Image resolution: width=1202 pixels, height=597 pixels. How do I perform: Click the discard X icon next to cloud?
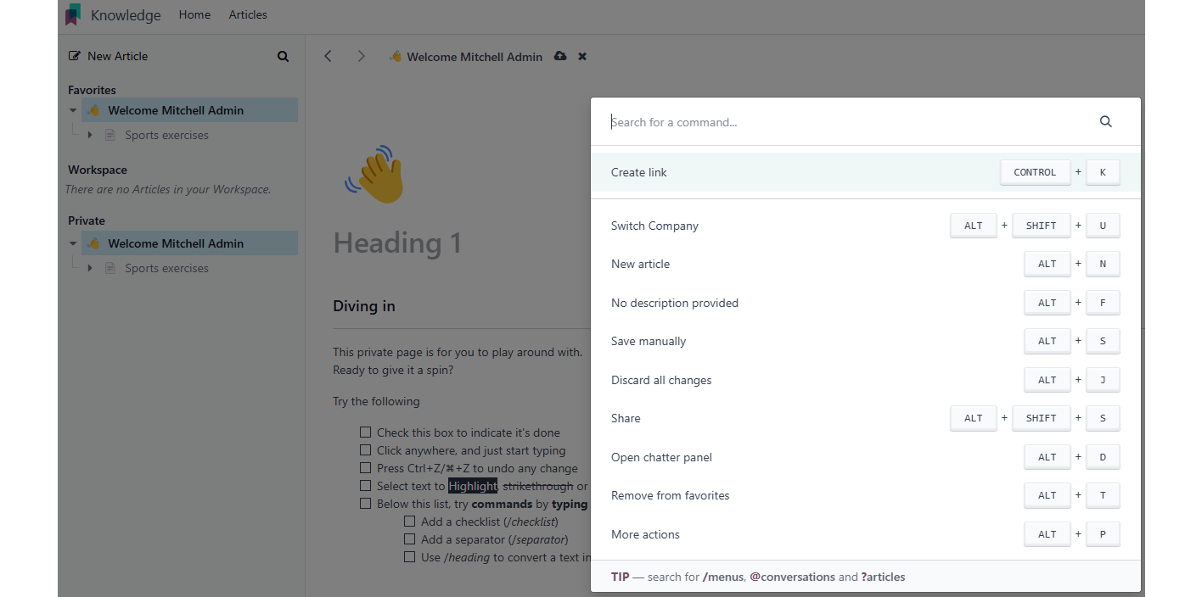pos(582,56)
